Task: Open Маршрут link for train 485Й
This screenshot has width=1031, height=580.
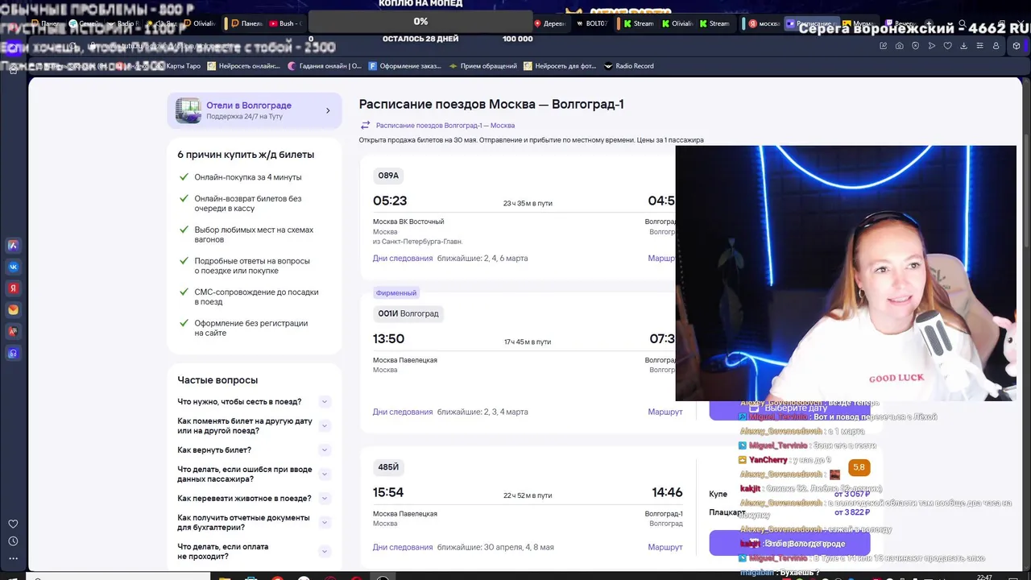Action: click(x=665, y=547)
